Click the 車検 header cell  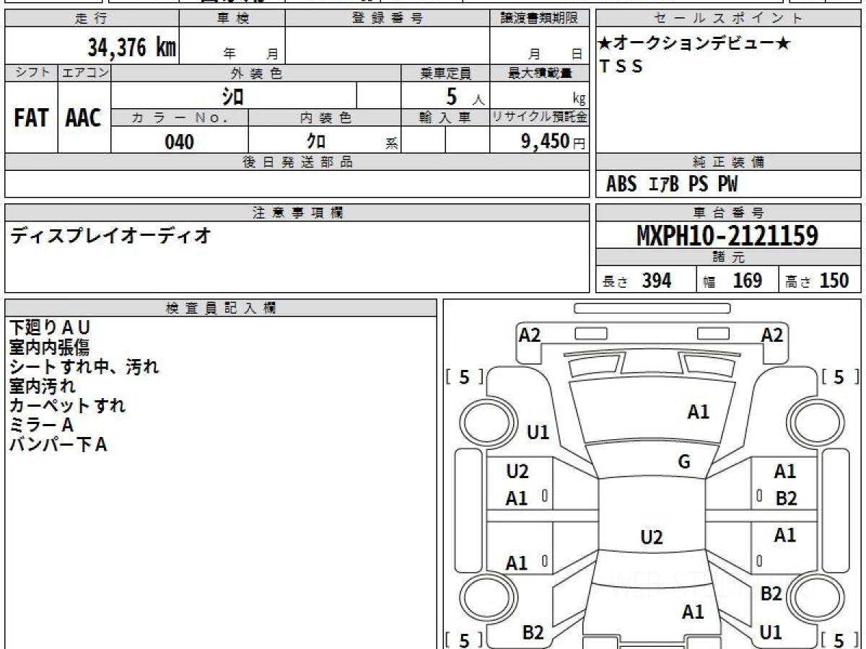tap(232, 19)
